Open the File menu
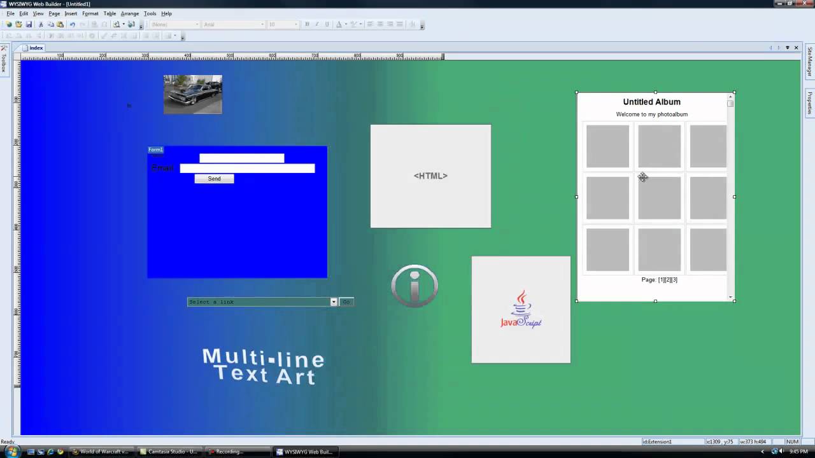 (10, 13)
